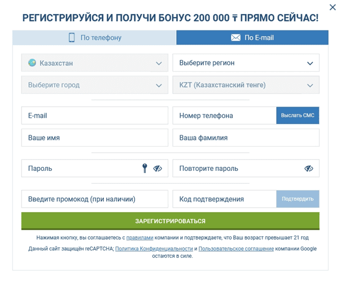Focus the Код подтверждения input field

coord(224,199)
